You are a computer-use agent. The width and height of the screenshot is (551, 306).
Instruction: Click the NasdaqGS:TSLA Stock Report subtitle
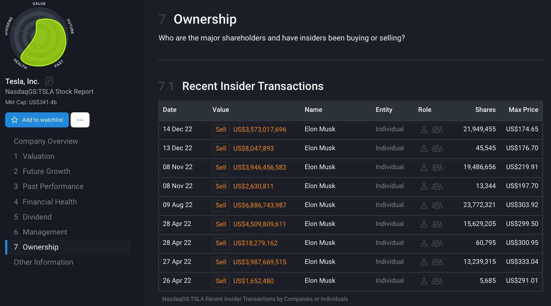50,92
